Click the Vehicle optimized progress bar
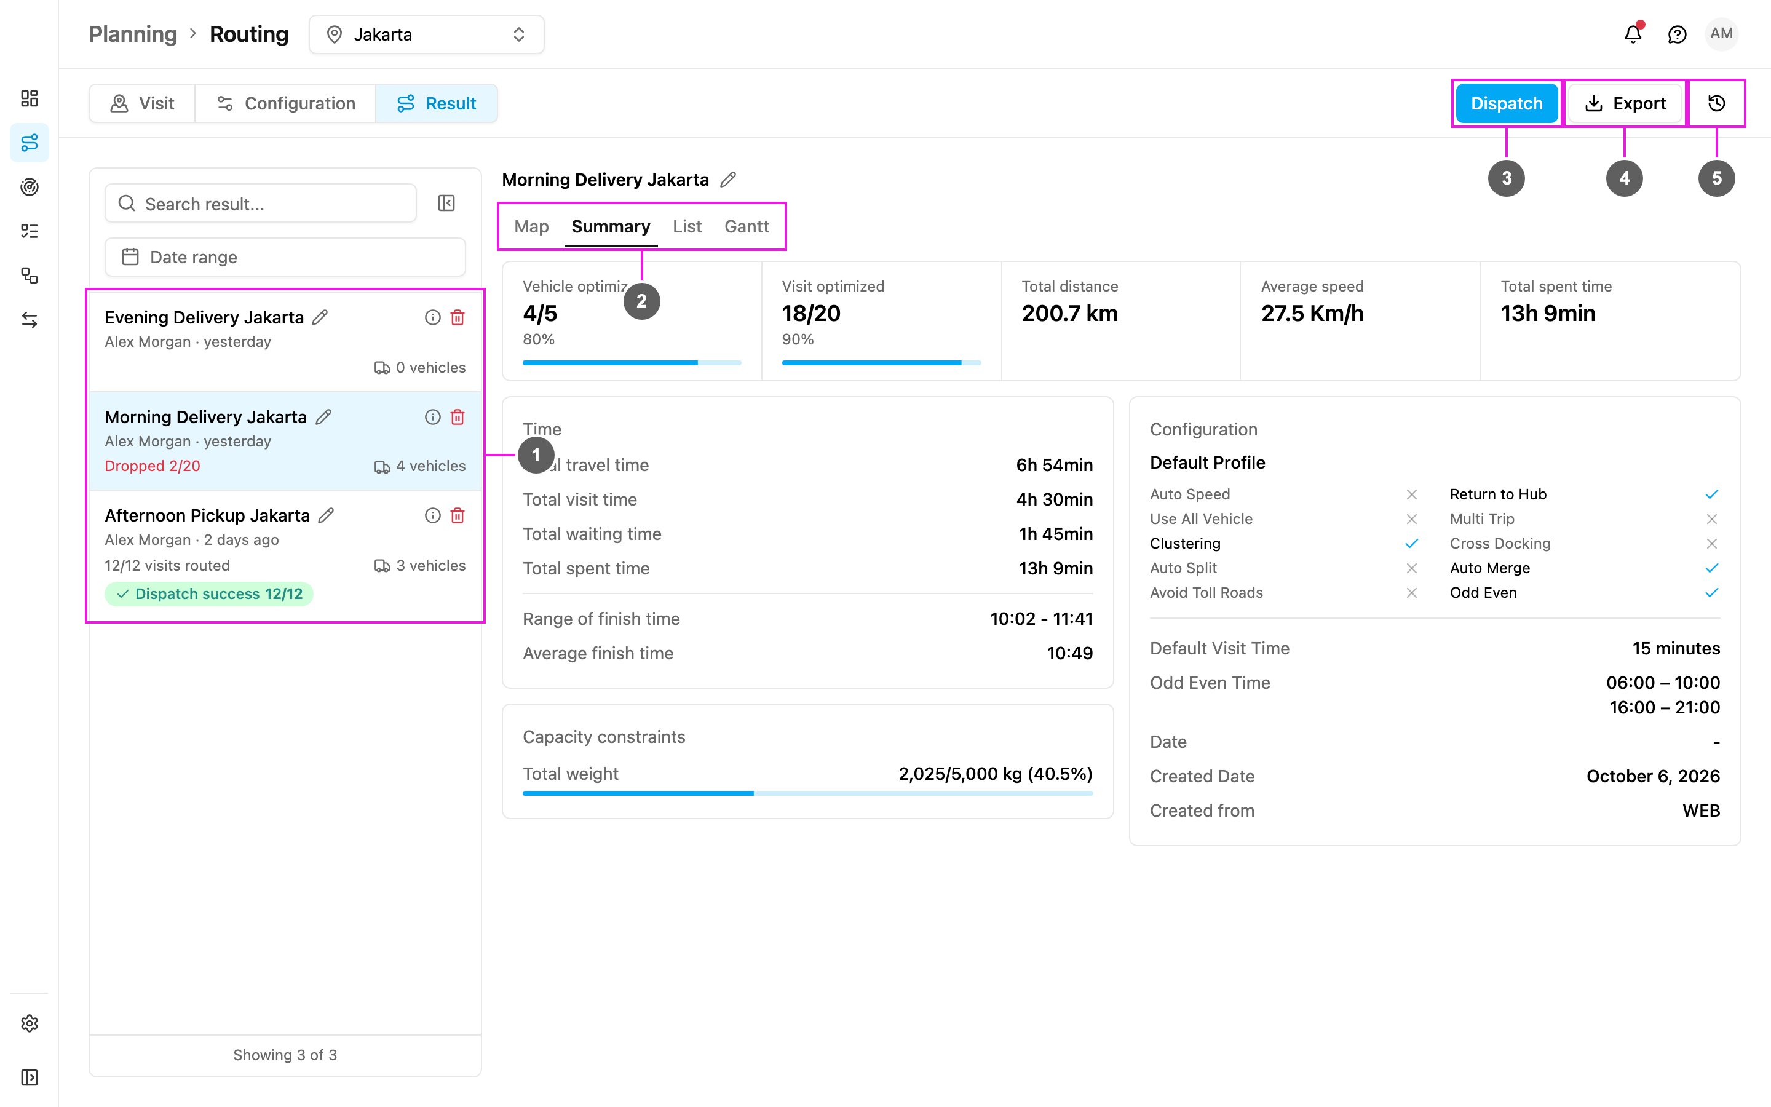1771x1107 pixels. tap(632, 362)
